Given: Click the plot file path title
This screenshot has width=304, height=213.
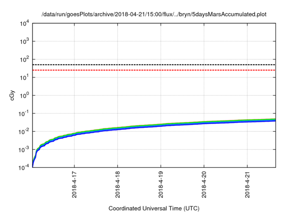Looking at the screenshot, I should 154,14.
